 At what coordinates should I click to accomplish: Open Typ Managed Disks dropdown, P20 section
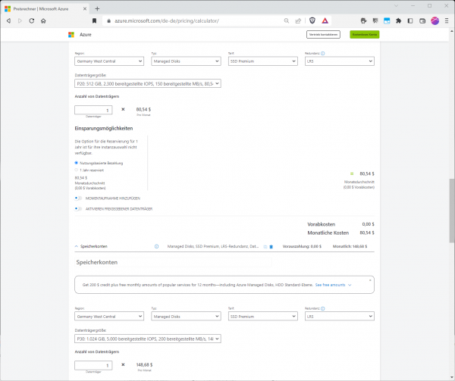[x=186, y=61]
